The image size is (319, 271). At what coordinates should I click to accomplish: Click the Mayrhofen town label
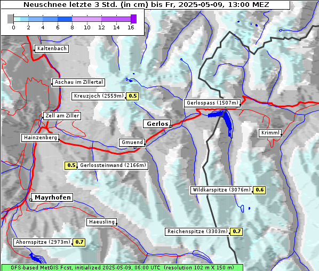coord(52,197)
